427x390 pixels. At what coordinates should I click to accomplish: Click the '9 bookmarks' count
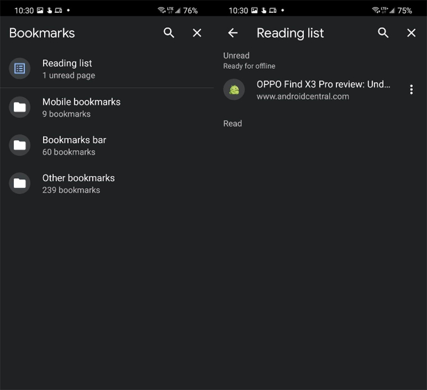[x=66, y=114]
